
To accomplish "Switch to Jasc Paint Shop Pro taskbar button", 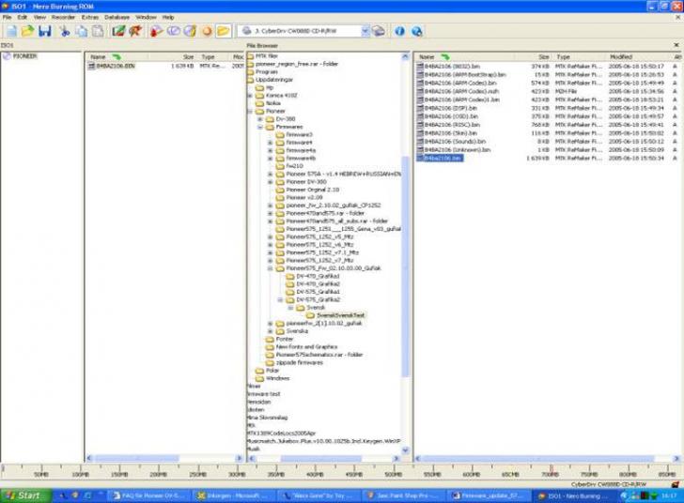I will click(x=404, y=495).
